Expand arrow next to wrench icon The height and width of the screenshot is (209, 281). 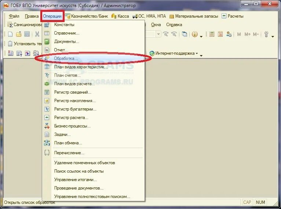273,37
